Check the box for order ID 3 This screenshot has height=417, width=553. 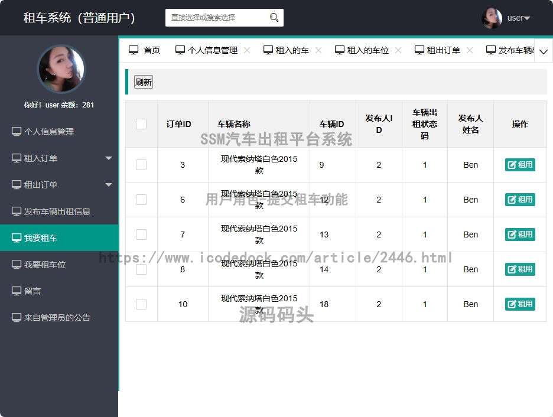[x=141, y=165]
